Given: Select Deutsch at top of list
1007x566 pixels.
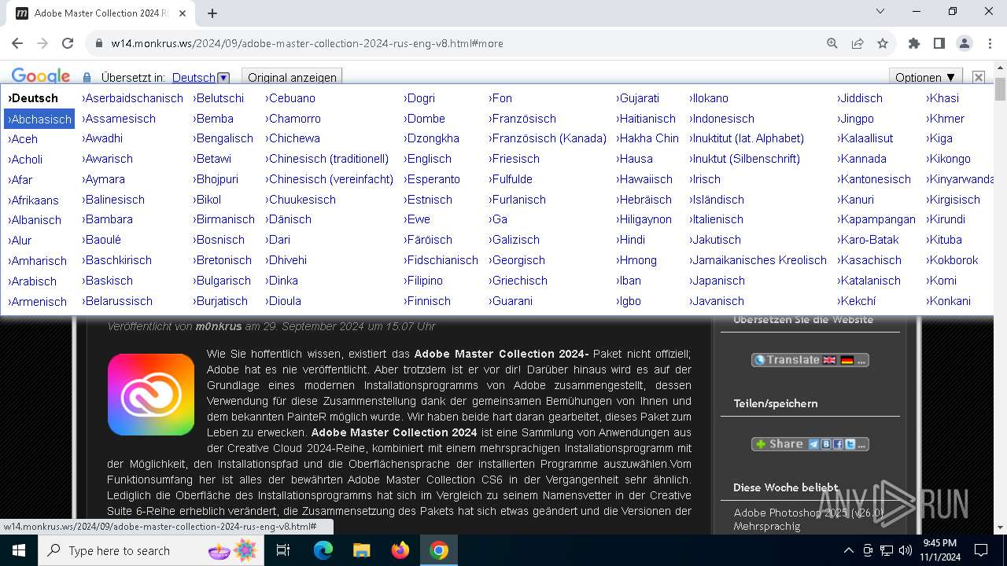Looking at the screenshot, I should (33, 98).
